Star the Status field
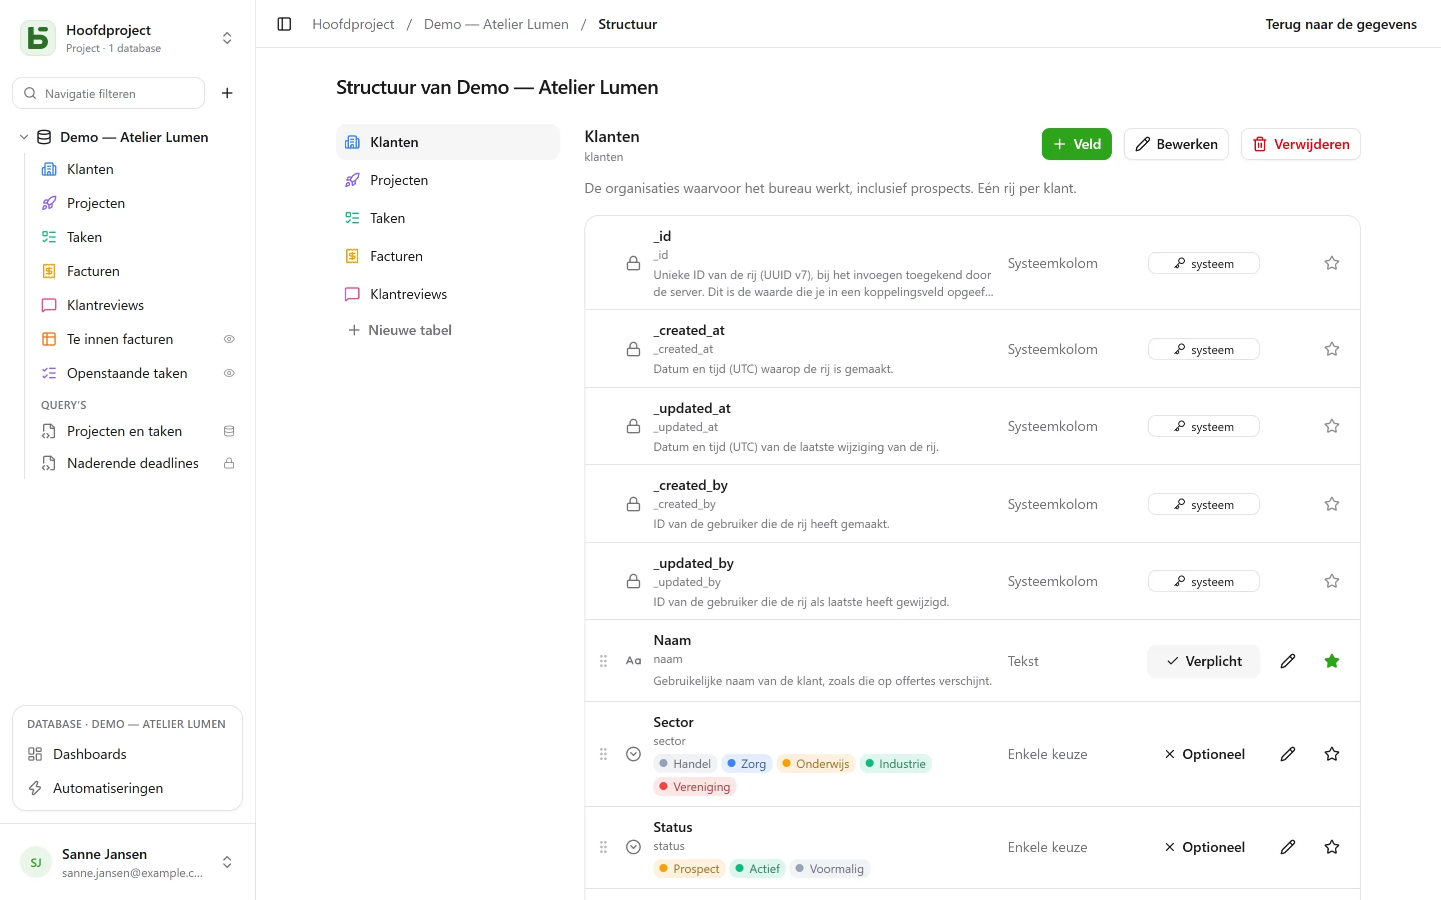Image resolution: width=1441 pixels, height=900 pixels. coord(1332,847)
